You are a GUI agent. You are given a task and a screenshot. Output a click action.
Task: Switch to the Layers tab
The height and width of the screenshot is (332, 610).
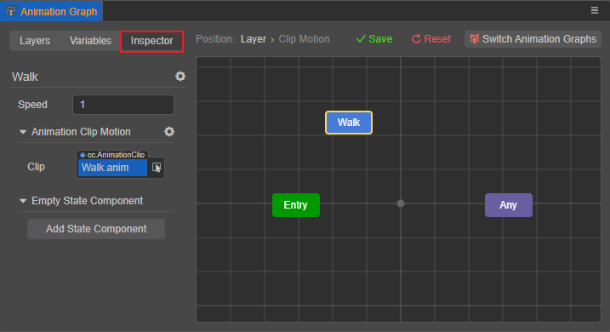tap(35, 41)
